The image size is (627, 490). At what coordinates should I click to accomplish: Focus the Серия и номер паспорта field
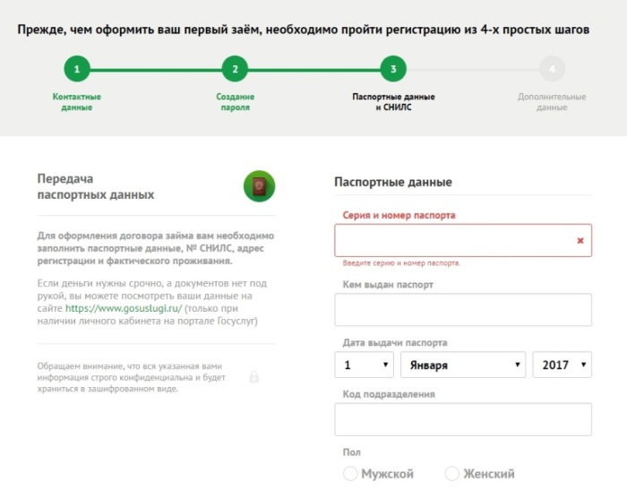click(x=463, y=240)
